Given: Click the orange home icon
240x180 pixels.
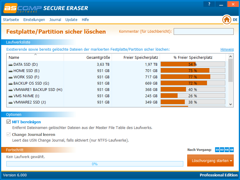Looking at the screenshot, I should click(x=227, y=20).
